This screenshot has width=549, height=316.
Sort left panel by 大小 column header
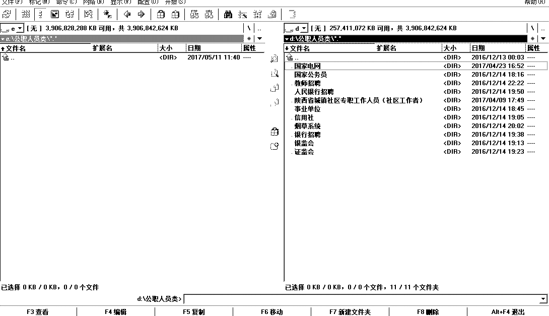(x=172, y=48)
